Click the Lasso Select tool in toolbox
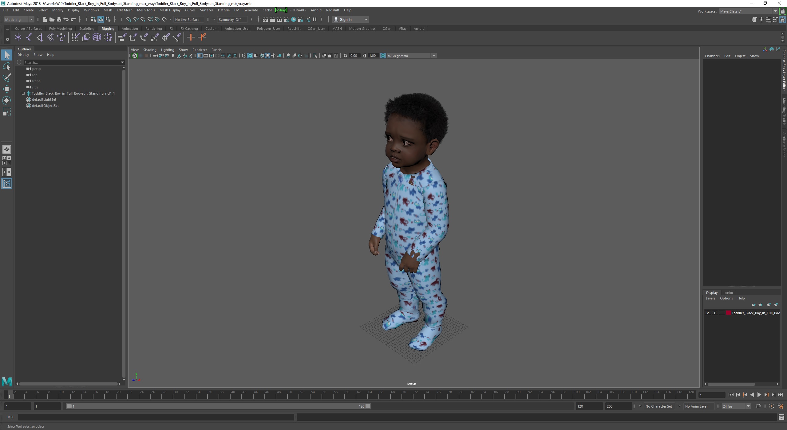This screenshot has height=430, width=787. tap(7, 67)
